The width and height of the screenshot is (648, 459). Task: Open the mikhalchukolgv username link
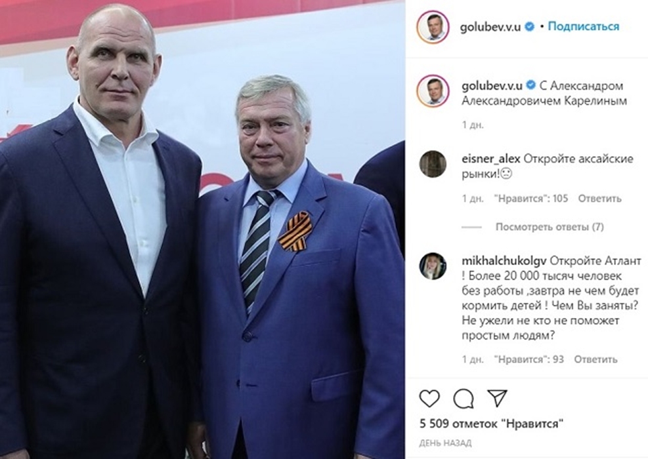tap(504, 261)
